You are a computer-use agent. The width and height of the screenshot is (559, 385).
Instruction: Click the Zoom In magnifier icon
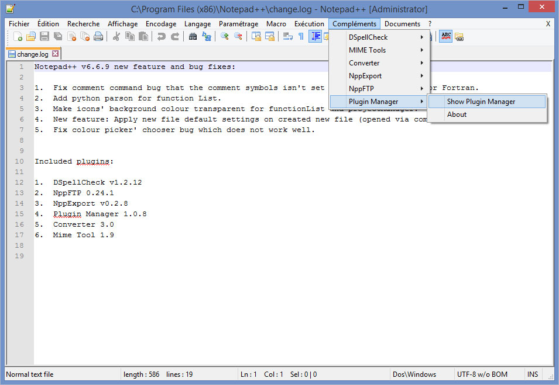225,37
